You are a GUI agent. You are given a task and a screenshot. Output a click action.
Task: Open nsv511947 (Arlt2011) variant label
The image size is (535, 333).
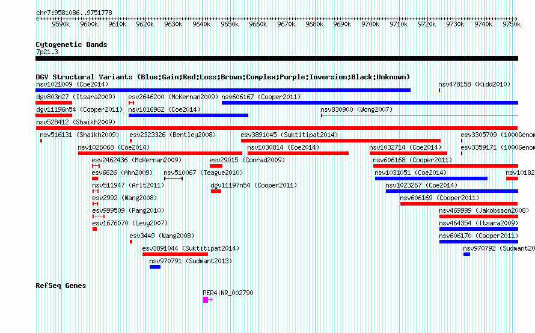coord(128,185)
